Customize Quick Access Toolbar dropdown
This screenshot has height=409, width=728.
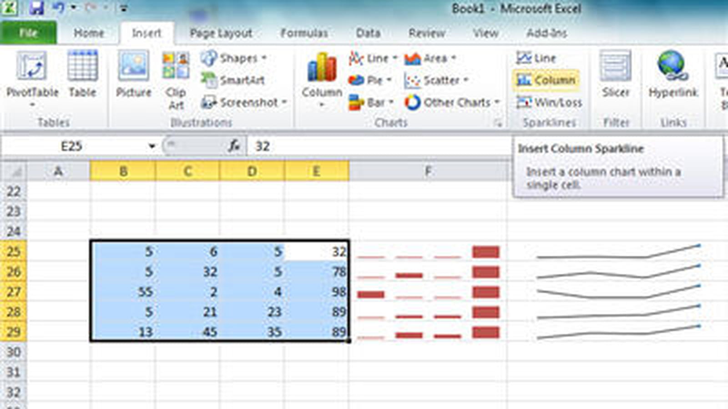(x=123, y=8)
